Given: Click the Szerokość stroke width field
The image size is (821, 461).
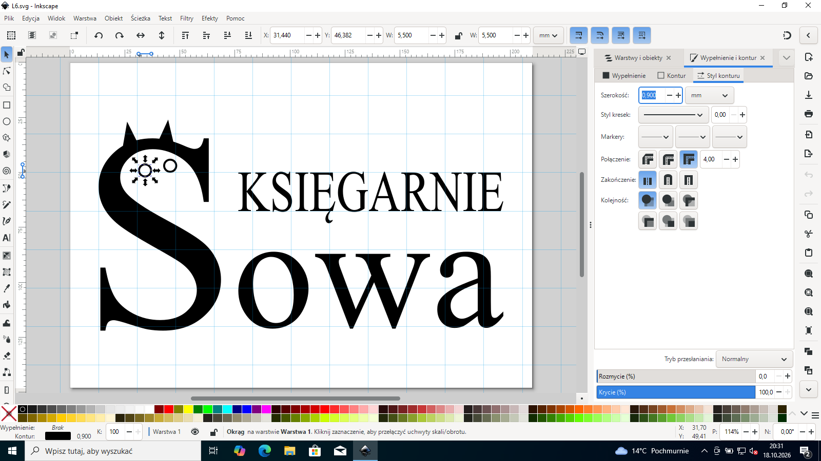Looking at the screenshot, I should pos(652,95).
